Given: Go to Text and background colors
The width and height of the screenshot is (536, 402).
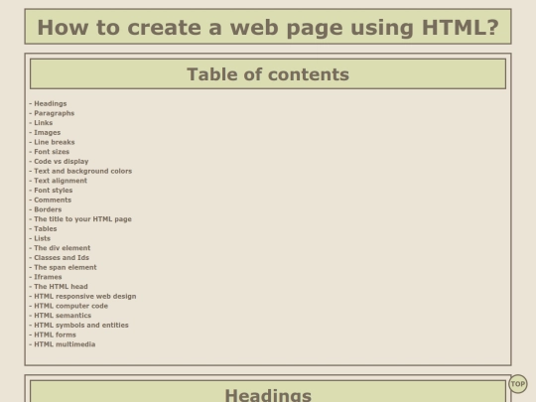Looking at the screenshot, I should point(82,171).
